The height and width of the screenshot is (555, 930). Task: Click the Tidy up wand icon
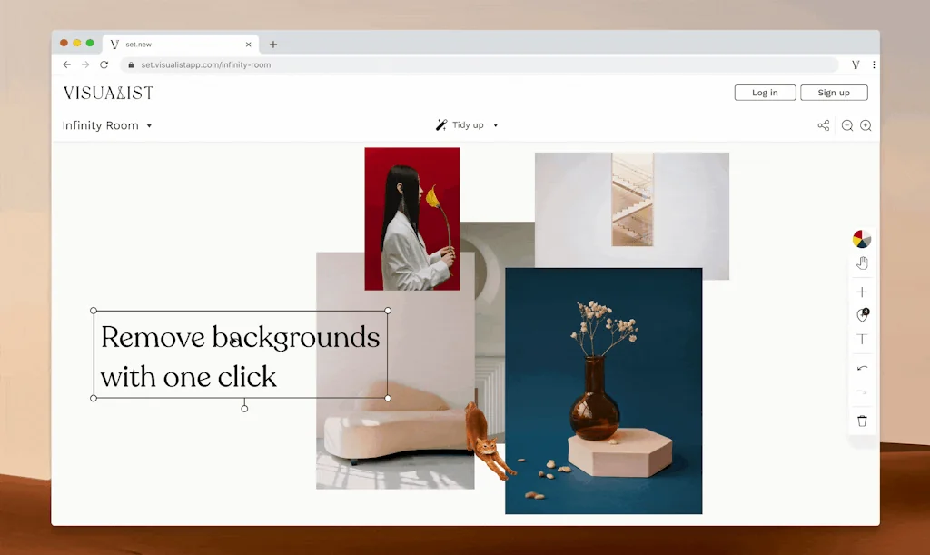click(442, 124)
